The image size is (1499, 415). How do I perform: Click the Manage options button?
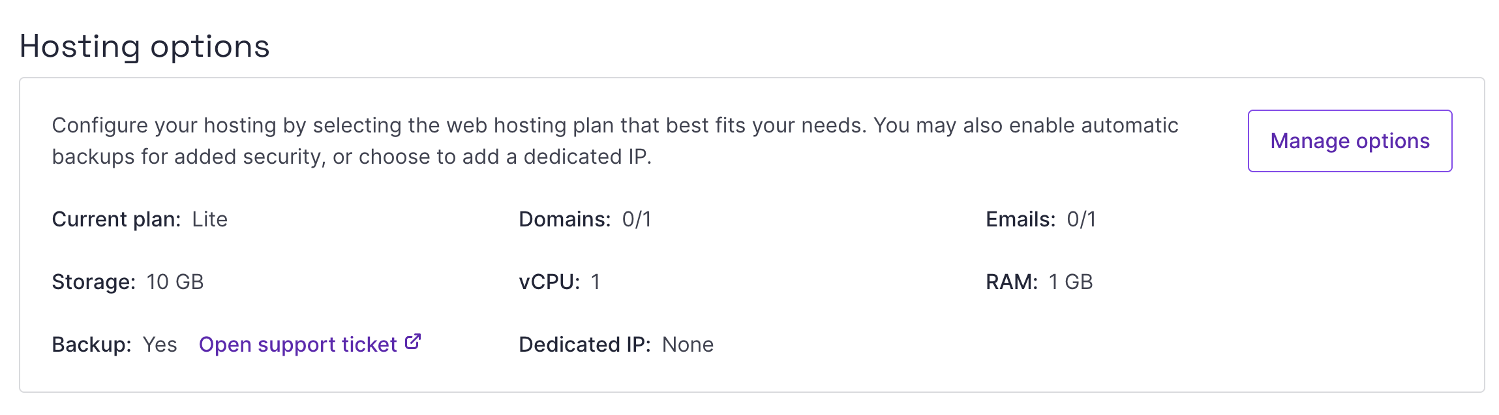click(x=1349, y=140)
